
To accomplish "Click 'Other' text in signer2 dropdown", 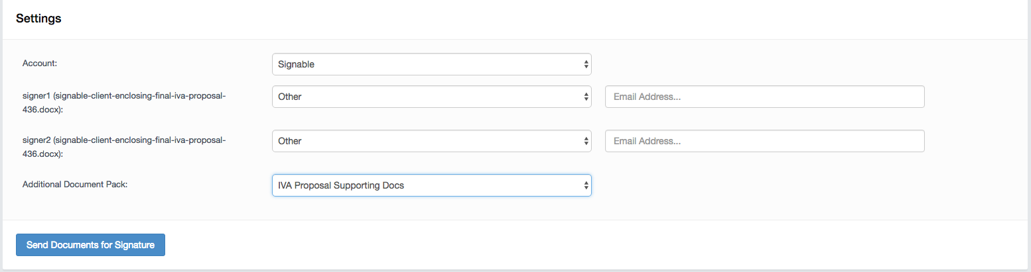I will (x=290, y=141).
